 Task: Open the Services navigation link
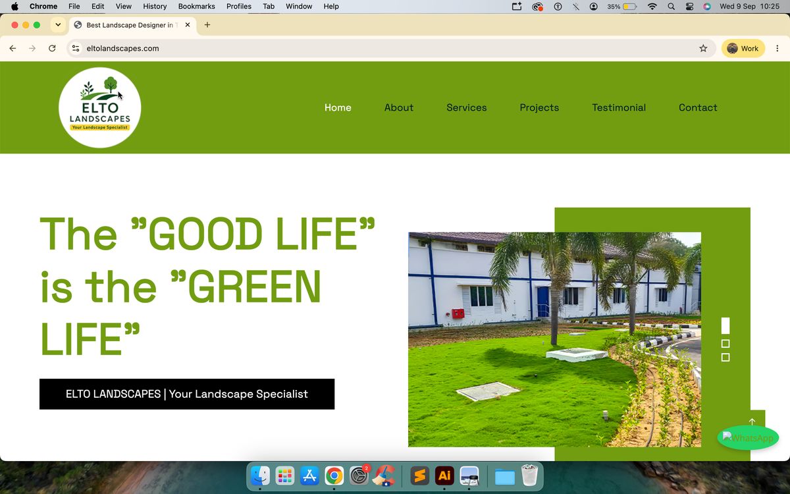467,107
